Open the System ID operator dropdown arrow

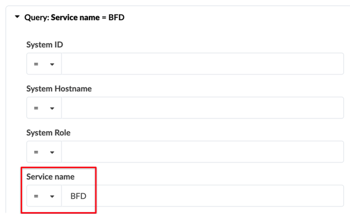[x=51, y=64]
